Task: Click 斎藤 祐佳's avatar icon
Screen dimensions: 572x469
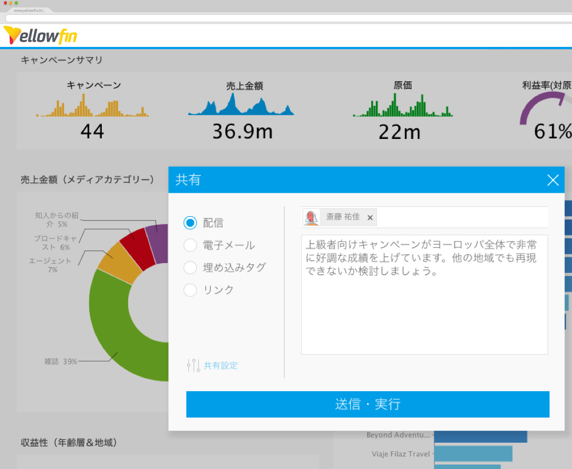Action: pyautogui.click(x=312, y=217)
